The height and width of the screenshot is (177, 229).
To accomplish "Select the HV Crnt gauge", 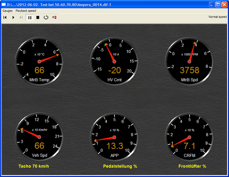I will pos(114,61).
